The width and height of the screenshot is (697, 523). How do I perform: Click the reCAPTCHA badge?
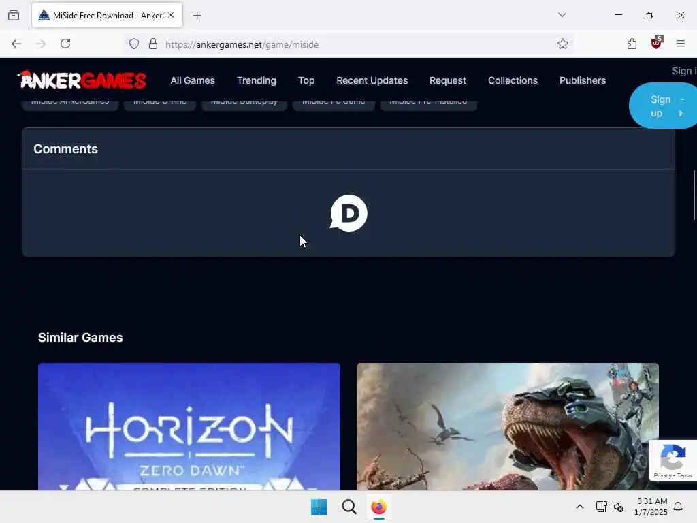pyautogui.click(x=673, y=460)
